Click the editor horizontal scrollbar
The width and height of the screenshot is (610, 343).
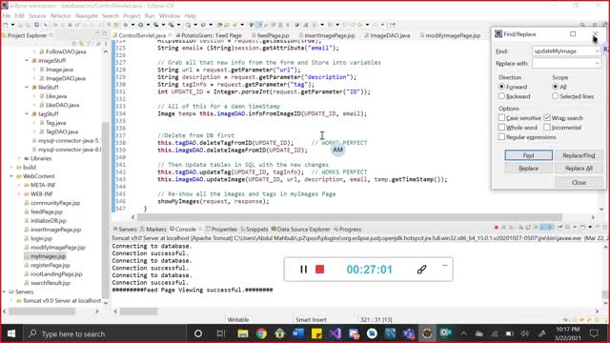(x=350, y=217)
